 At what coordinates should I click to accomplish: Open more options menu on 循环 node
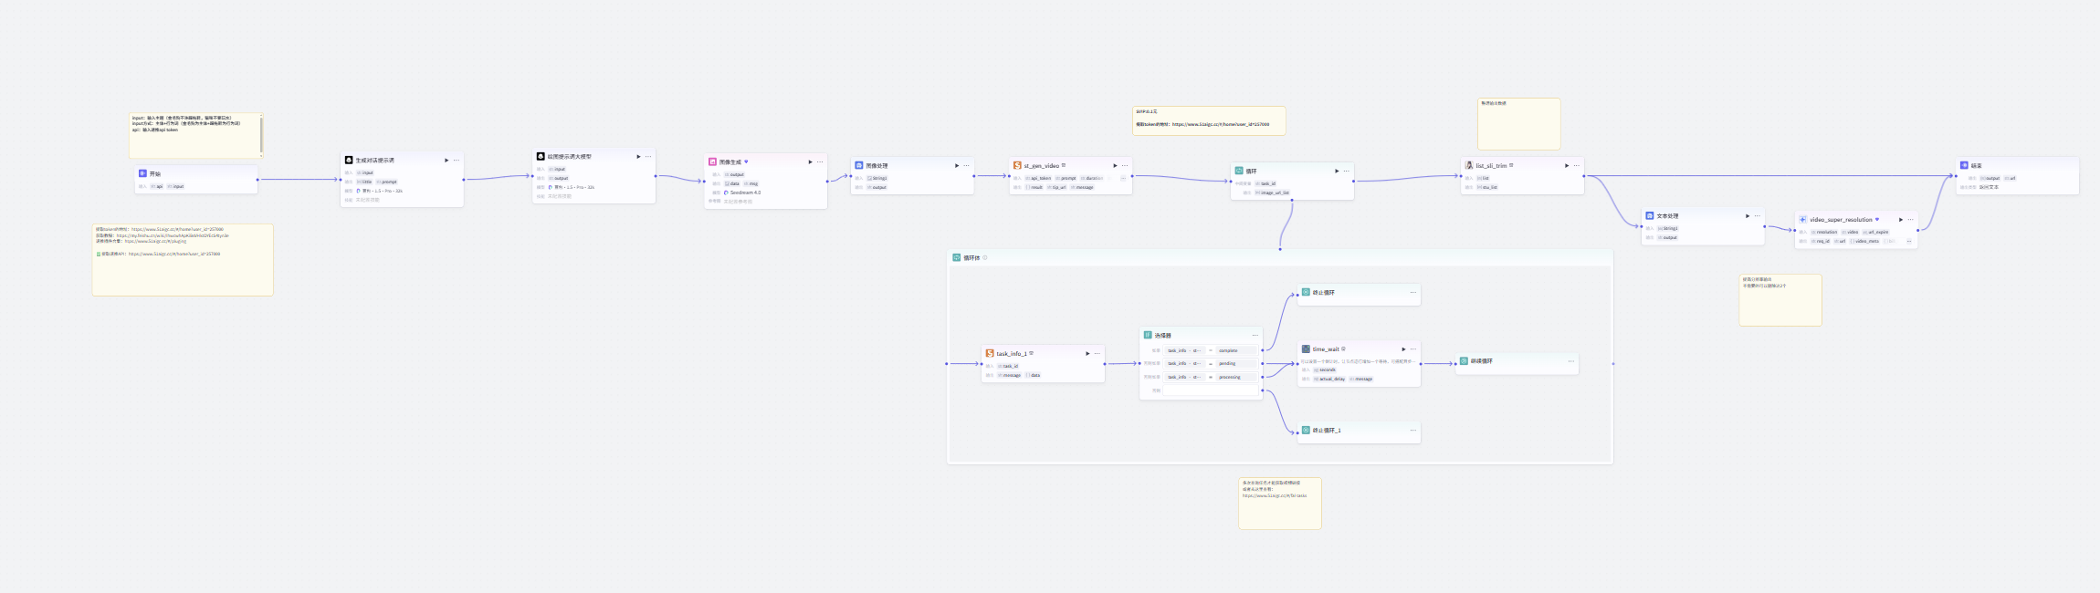(1346, 171)
